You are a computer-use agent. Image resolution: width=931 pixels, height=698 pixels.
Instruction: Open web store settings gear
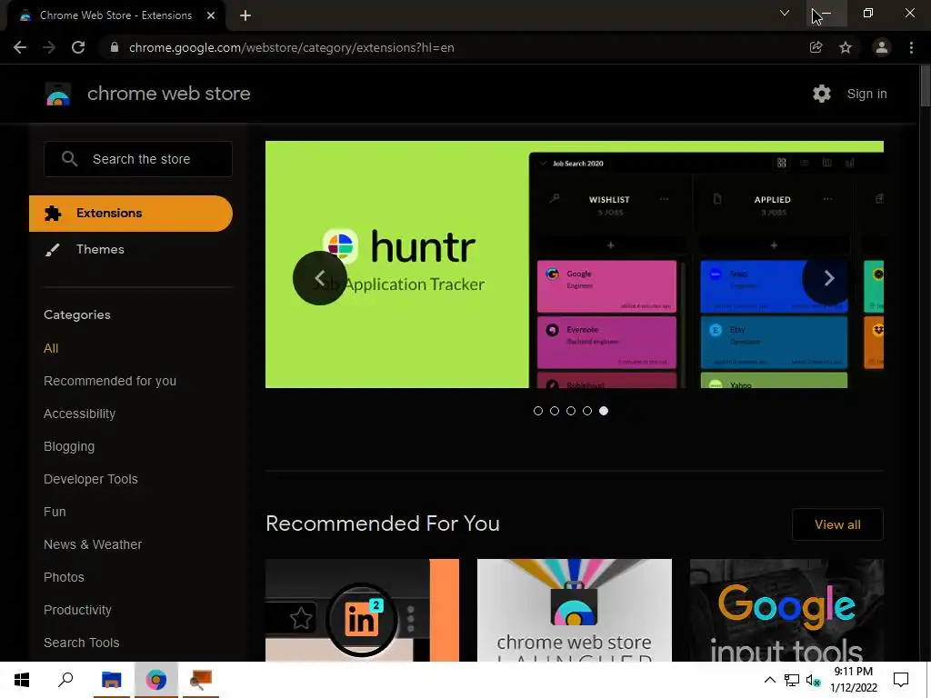(x=822, y=94)
